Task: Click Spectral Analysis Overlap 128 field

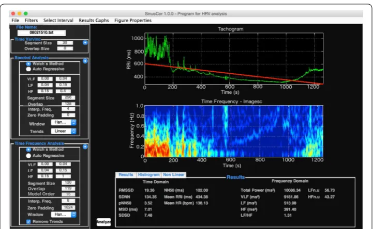Action: [68, 104]
